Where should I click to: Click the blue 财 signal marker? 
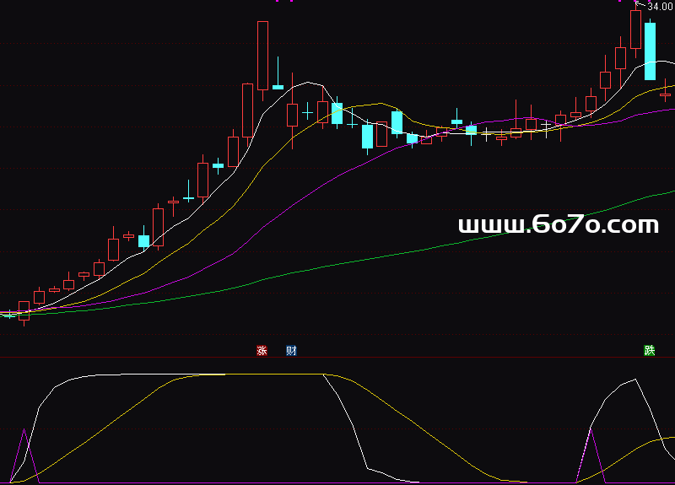point(291,351)
